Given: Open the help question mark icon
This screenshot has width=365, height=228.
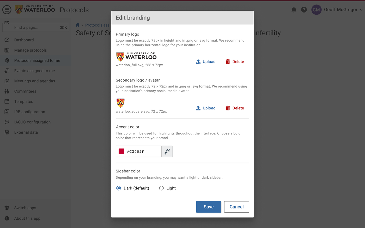Looking at the screenshot, I should pyautogui.click(x=304, y=10).
